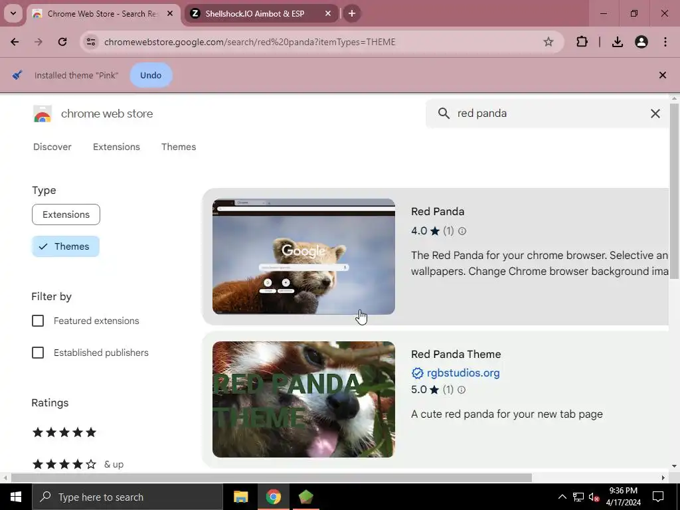The image size is (680, 510).
Task: Click the vertical scrollbar thumb
Action: tap(674, 191)
